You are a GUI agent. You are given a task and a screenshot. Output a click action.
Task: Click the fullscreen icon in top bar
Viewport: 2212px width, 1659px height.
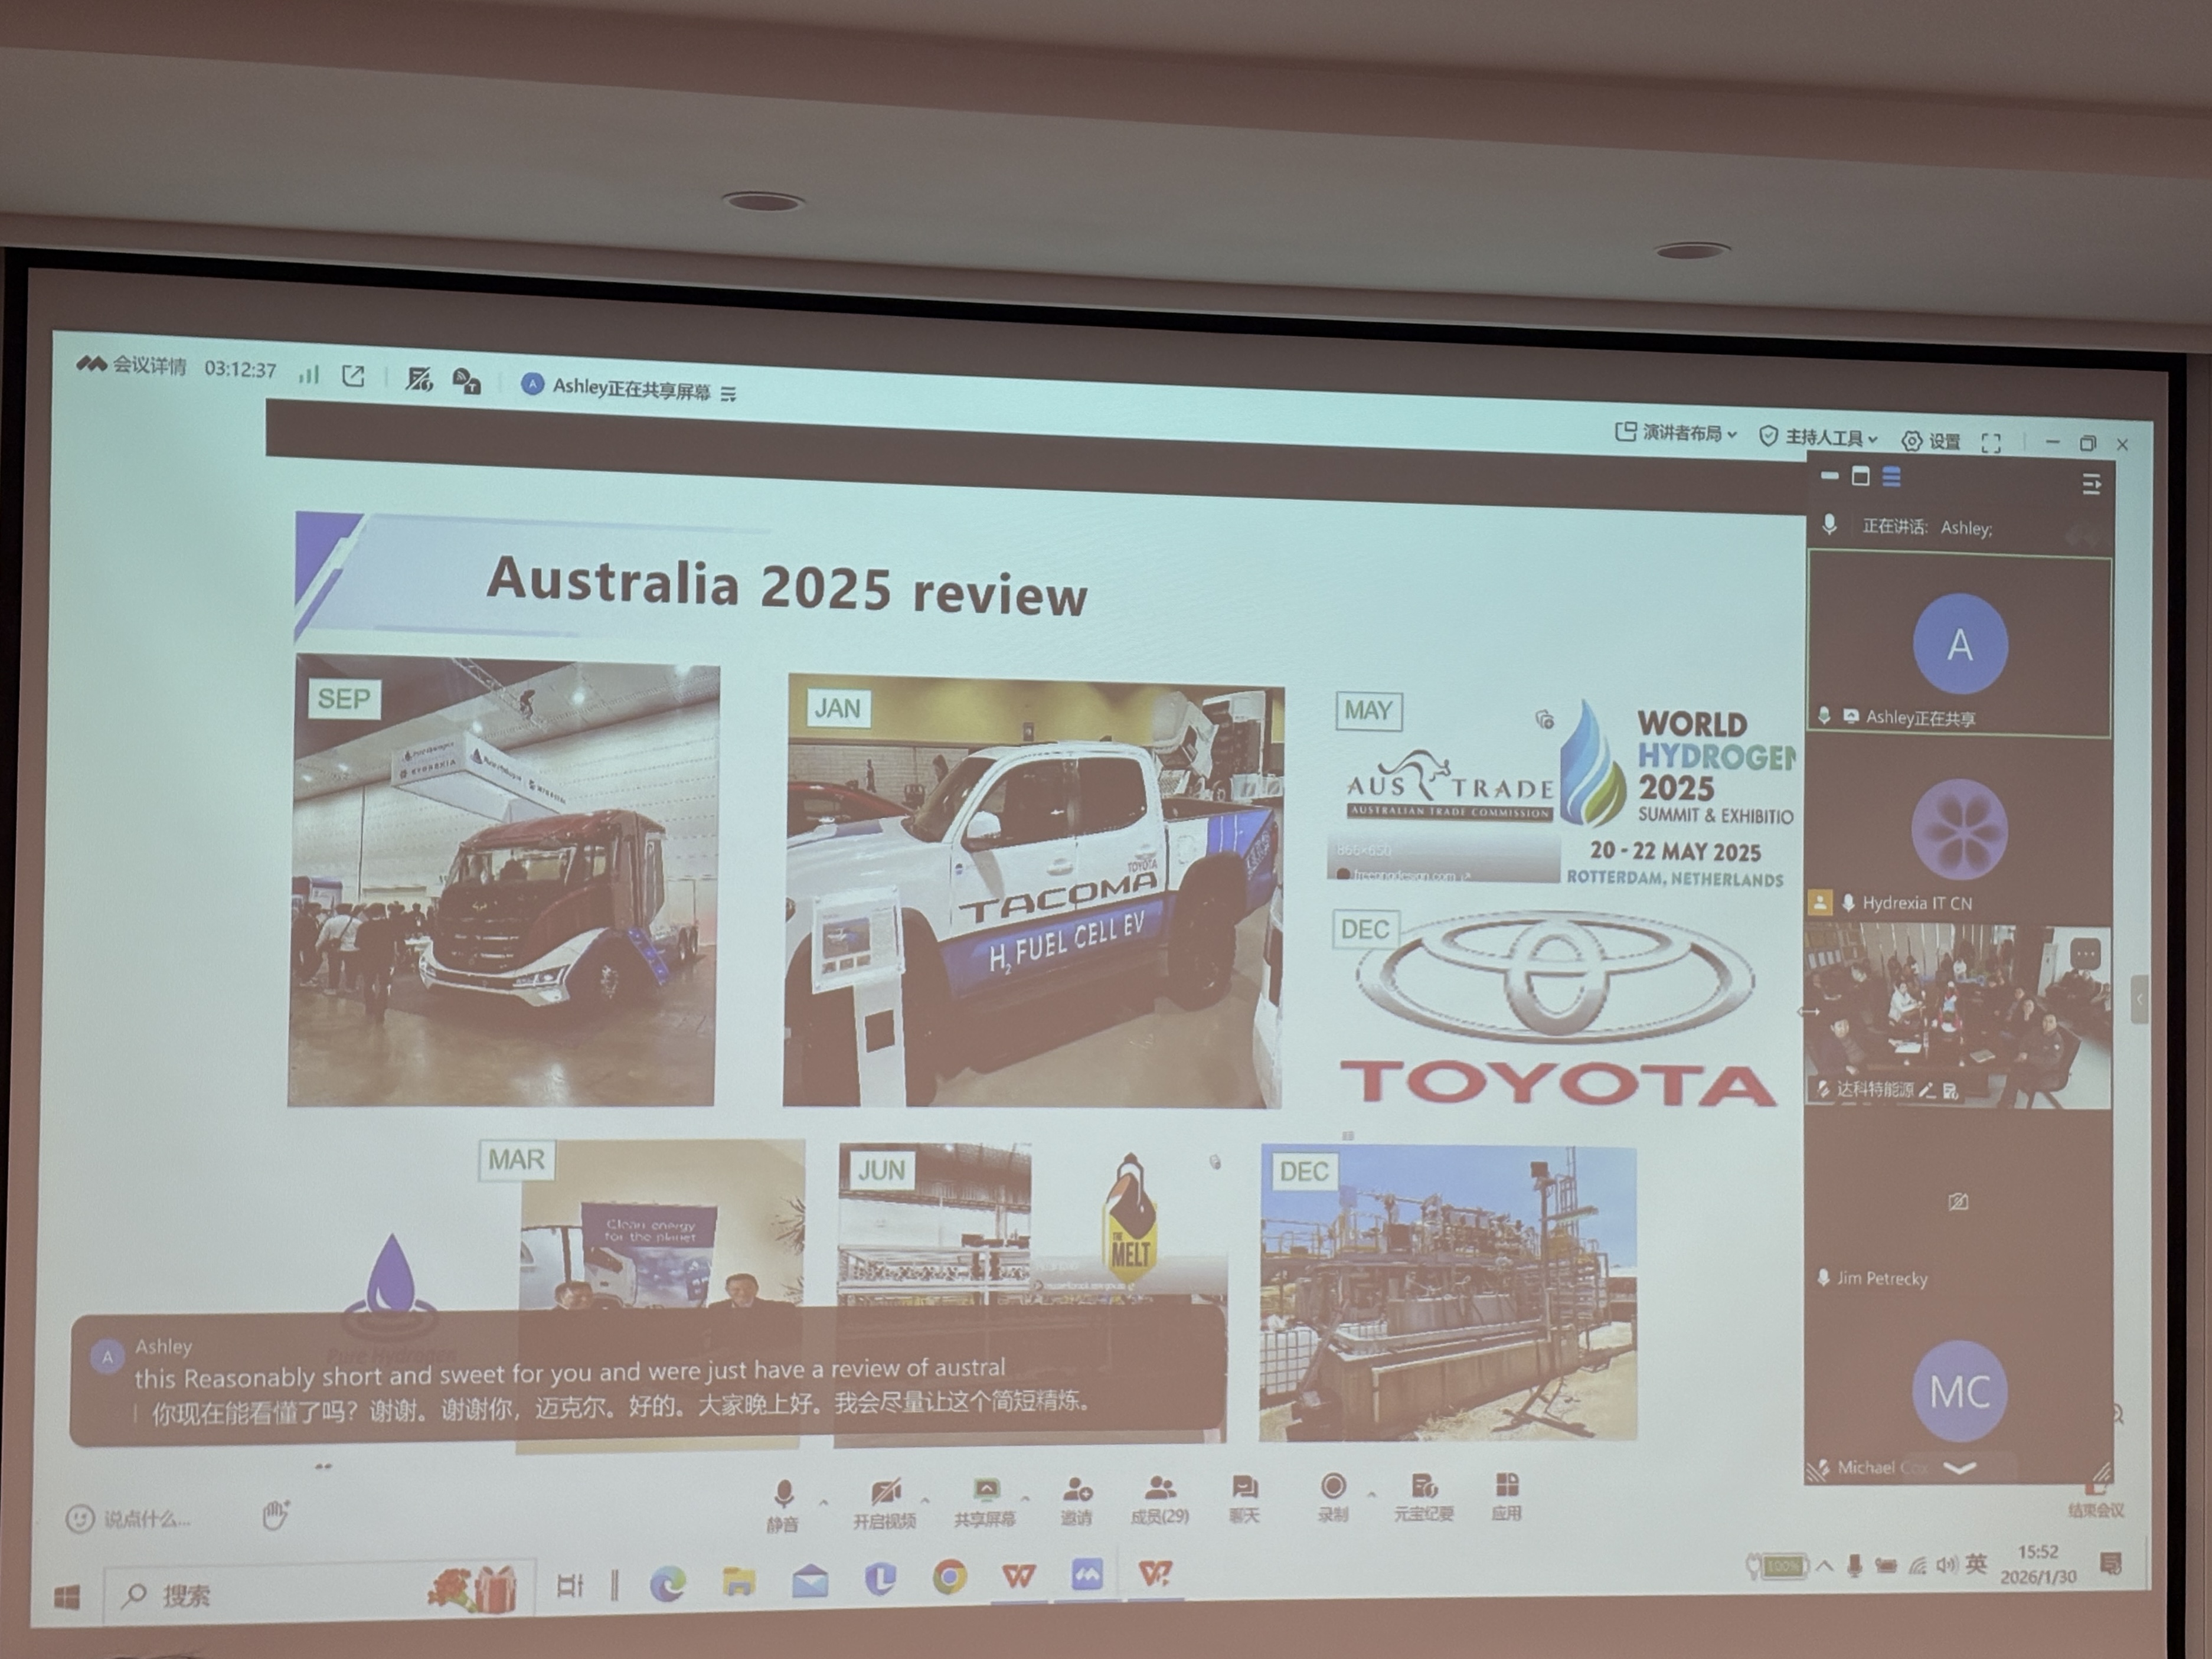tap(1991, 443)
